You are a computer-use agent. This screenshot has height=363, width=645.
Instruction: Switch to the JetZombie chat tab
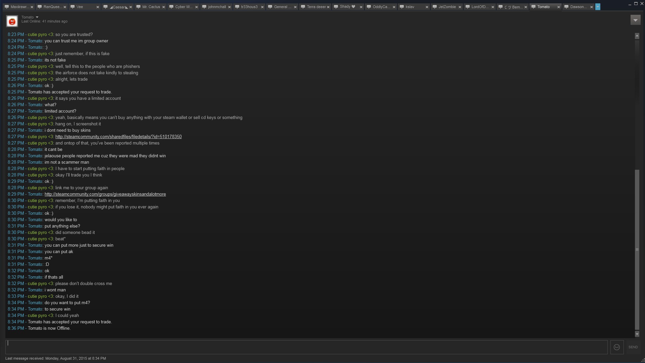pos(447,7)
